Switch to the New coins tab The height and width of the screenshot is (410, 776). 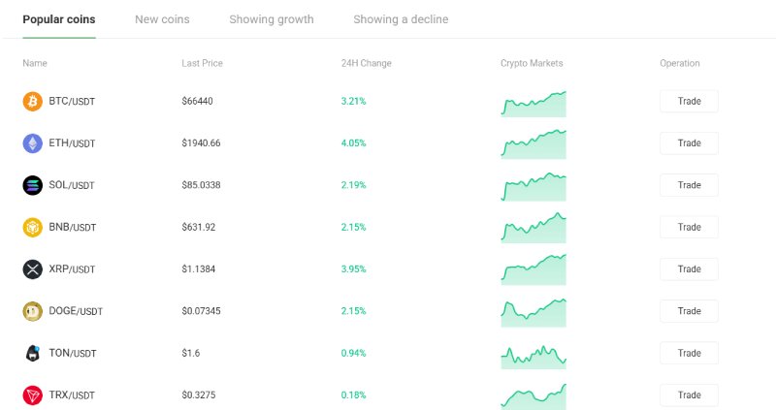pos(162,19)
